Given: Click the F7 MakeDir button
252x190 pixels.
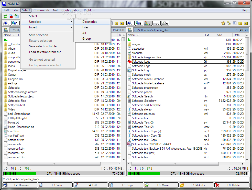Looking at the screenshot, I should pos(196,185).
